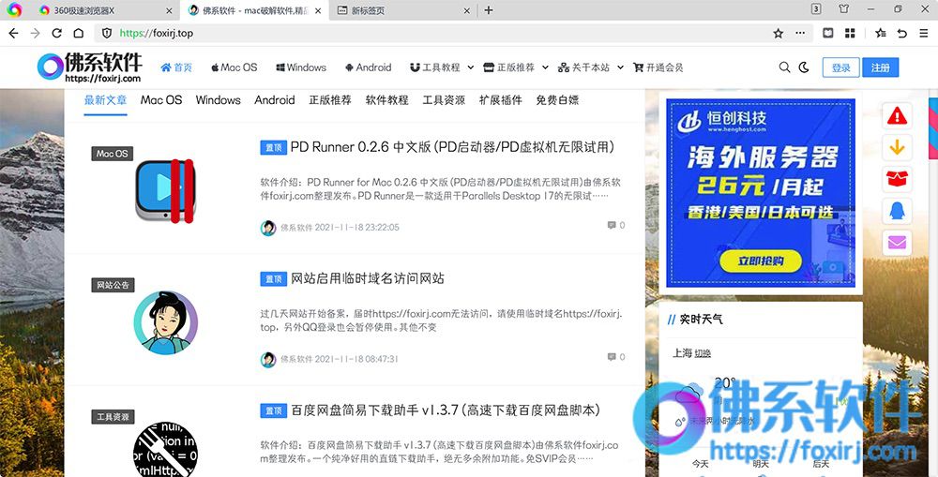Click the browser back arrow
Viewport: 938px width, 477px height.
(x=13, y=34)
